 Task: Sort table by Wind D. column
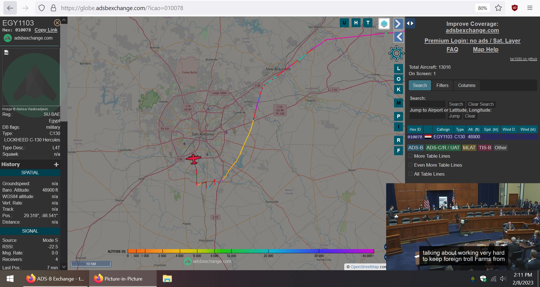509,129
